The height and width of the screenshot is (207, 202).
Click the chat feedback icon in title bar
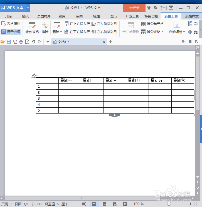pos(155,8)
